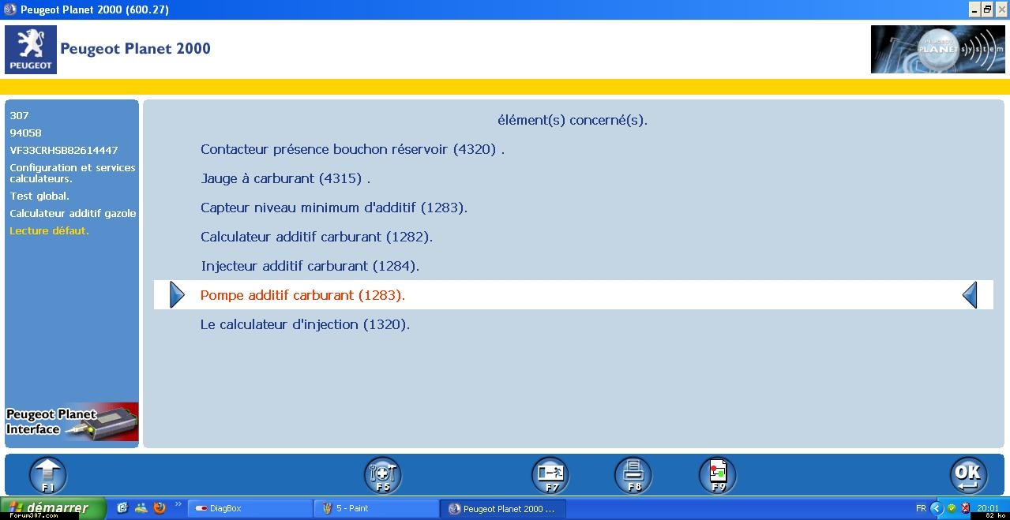Select Jauge à carburant (4315) entry
This screenshot has height=520, width=1010.
tap(285, 178)
